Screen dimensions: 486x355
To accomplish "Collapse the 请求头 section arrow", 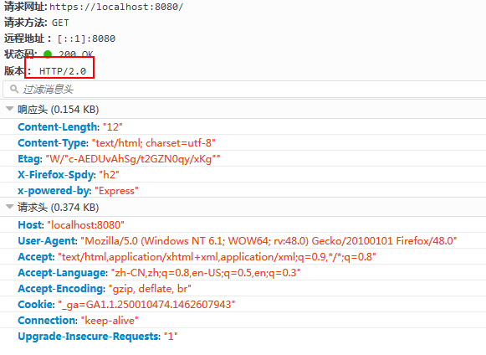I will [x=10, y=207].
